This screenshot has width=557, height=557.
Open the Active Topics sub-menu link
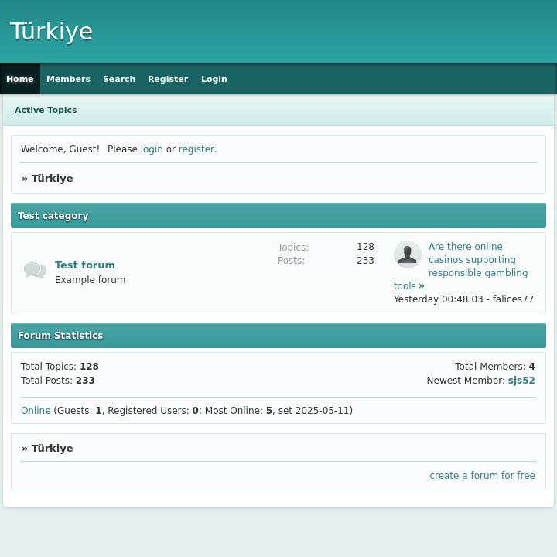pos(46,110)
